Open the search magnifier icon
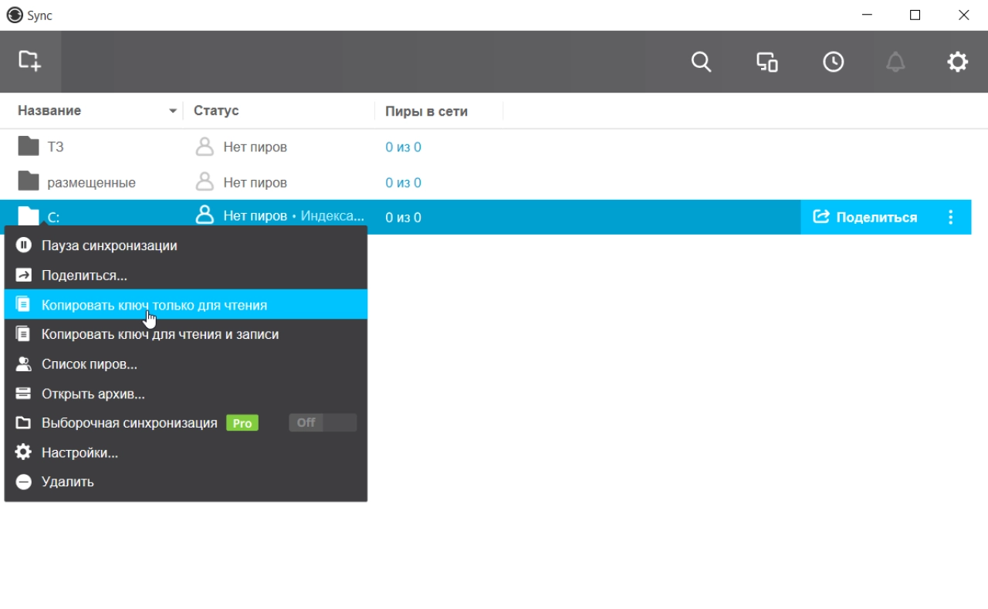The width and height of the screenshot is (988, 609). pos(701,62)
